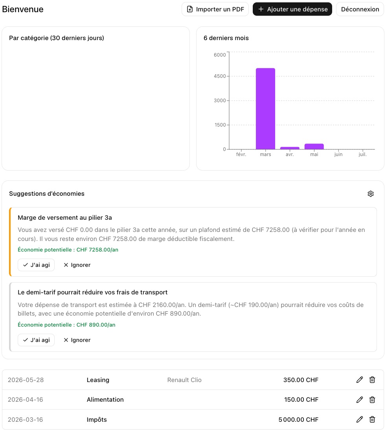The width and height of the screenshot is (386, 430).
Task: Select the Bienvenue heading
Action: [23, 9]
